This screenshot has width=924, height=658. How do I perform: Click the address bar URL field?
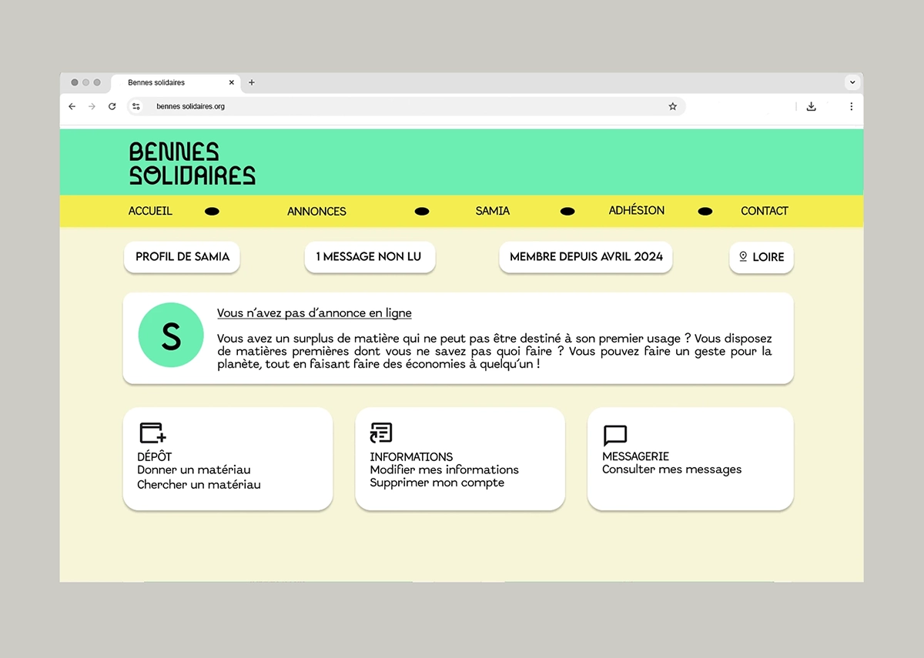408,106
